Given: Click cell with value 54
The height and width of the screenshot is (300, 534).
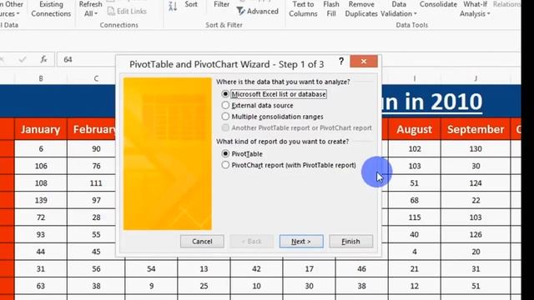Looking at the screenshot, I should (x=151, y=268).
